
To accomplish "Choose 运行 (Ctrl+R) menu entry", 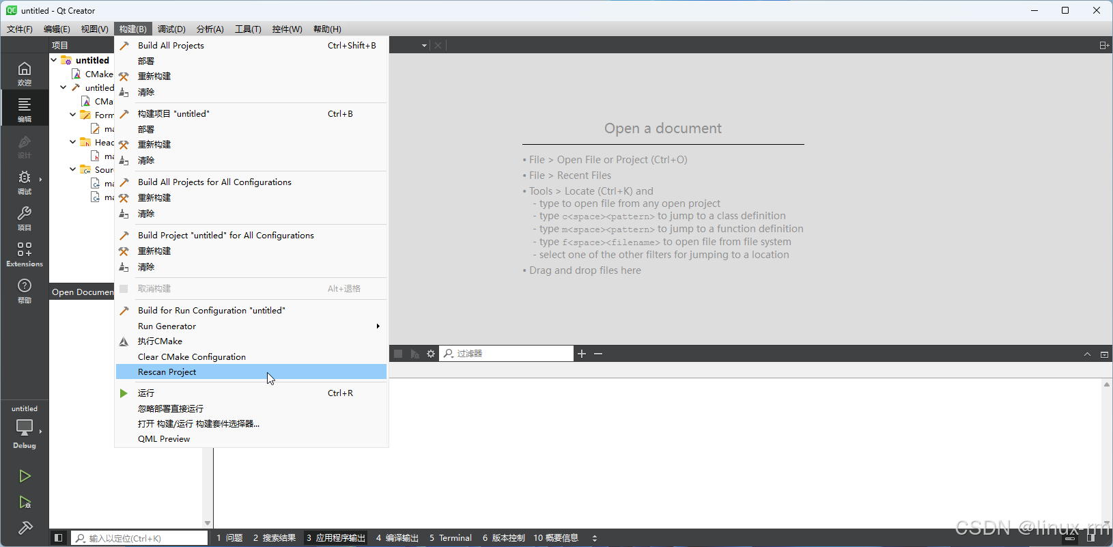I will (251, 393).
